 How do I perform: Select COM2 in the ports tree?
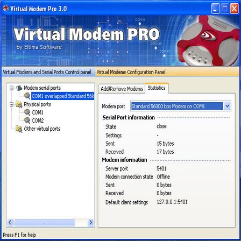pyautogui.click(x=38, y=120)
